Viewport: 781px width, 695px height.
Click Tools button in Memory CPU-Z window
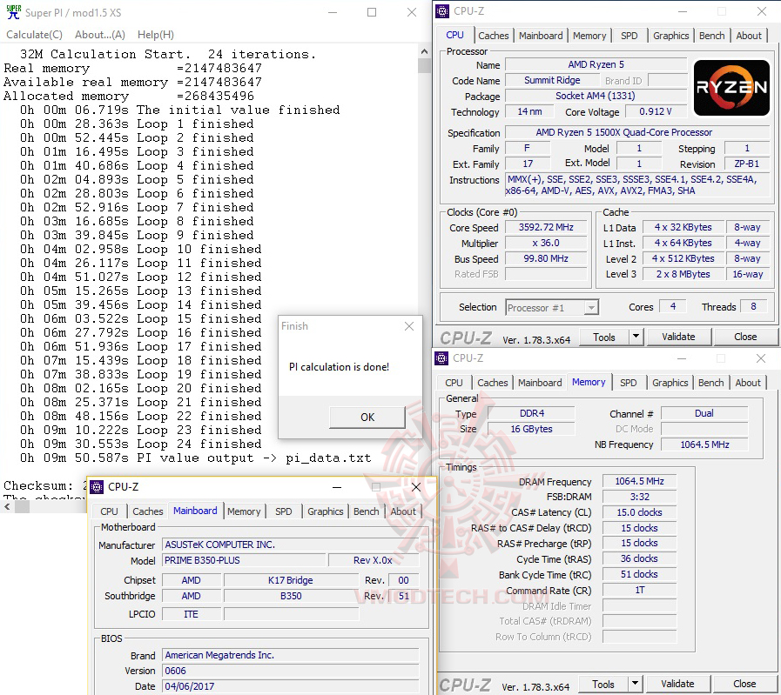tap(603, 685)
